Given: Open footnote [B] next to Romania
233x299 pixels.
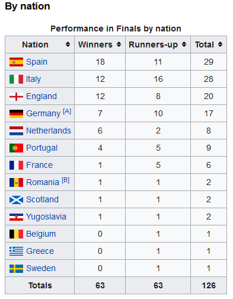Looking at the screenshot, I should pos(66,180).
